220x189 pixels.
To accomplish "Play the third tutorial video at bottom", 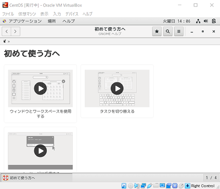I will point(40,151).
